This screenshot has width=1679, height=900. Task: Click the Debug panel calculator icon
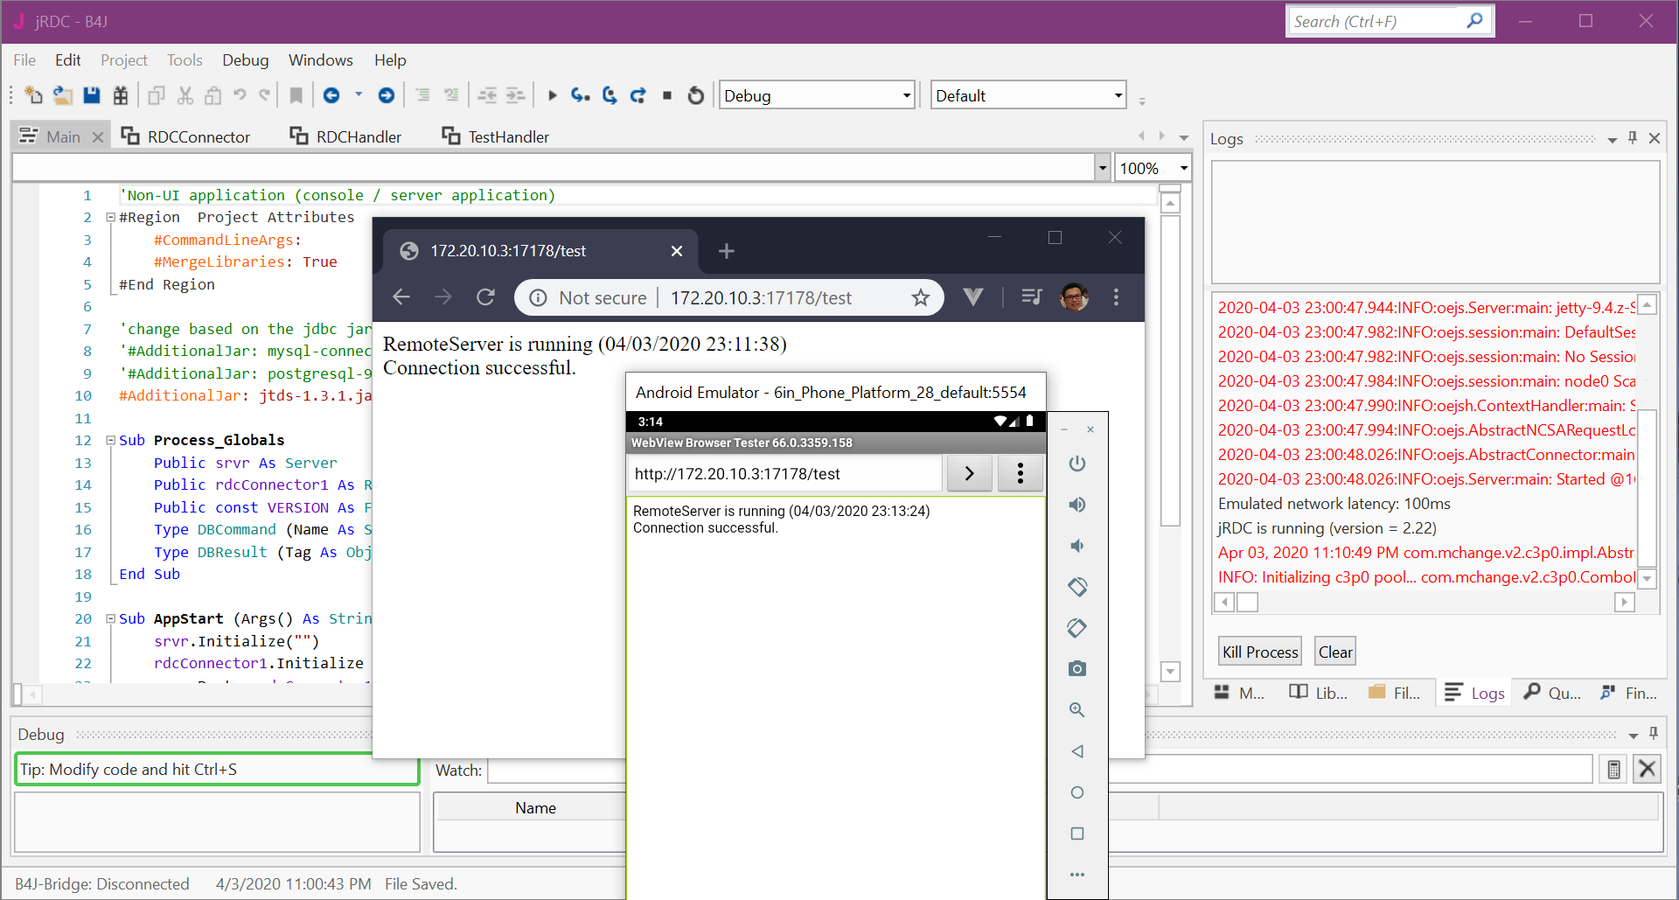[1614, 770]
